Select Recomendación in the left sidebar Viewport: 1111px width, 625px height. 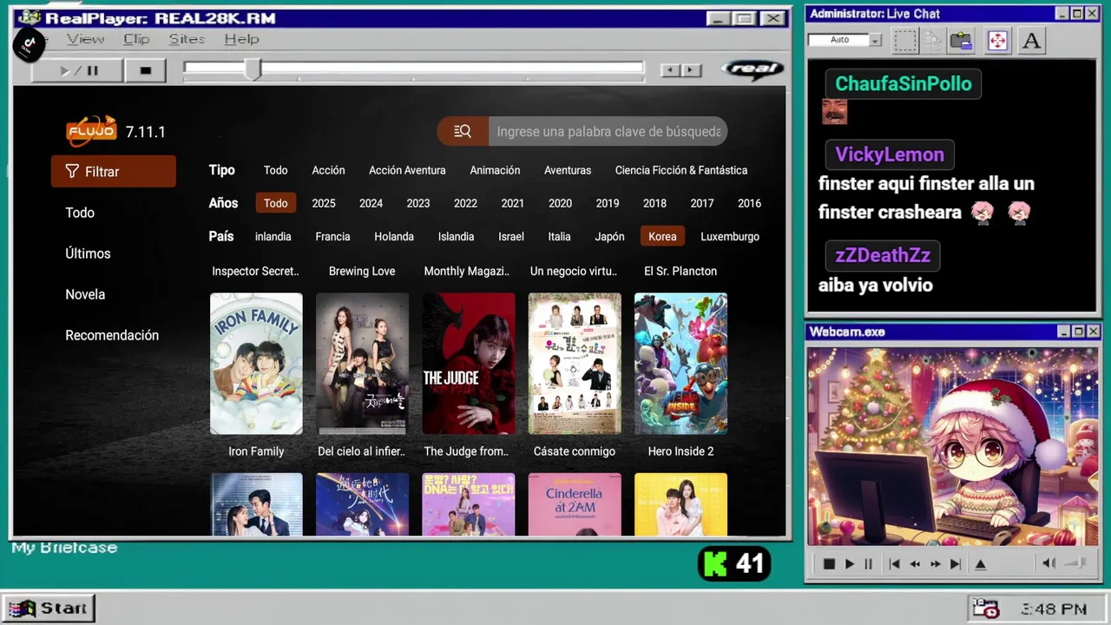(112, 335)
